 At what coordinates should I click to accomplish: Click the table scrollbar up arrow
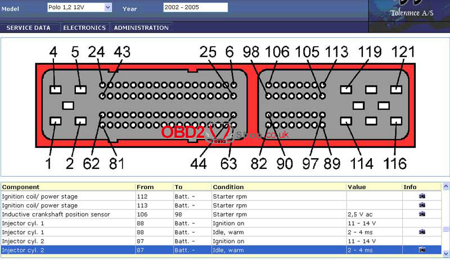pyautogui.click(x=446, y=187)
